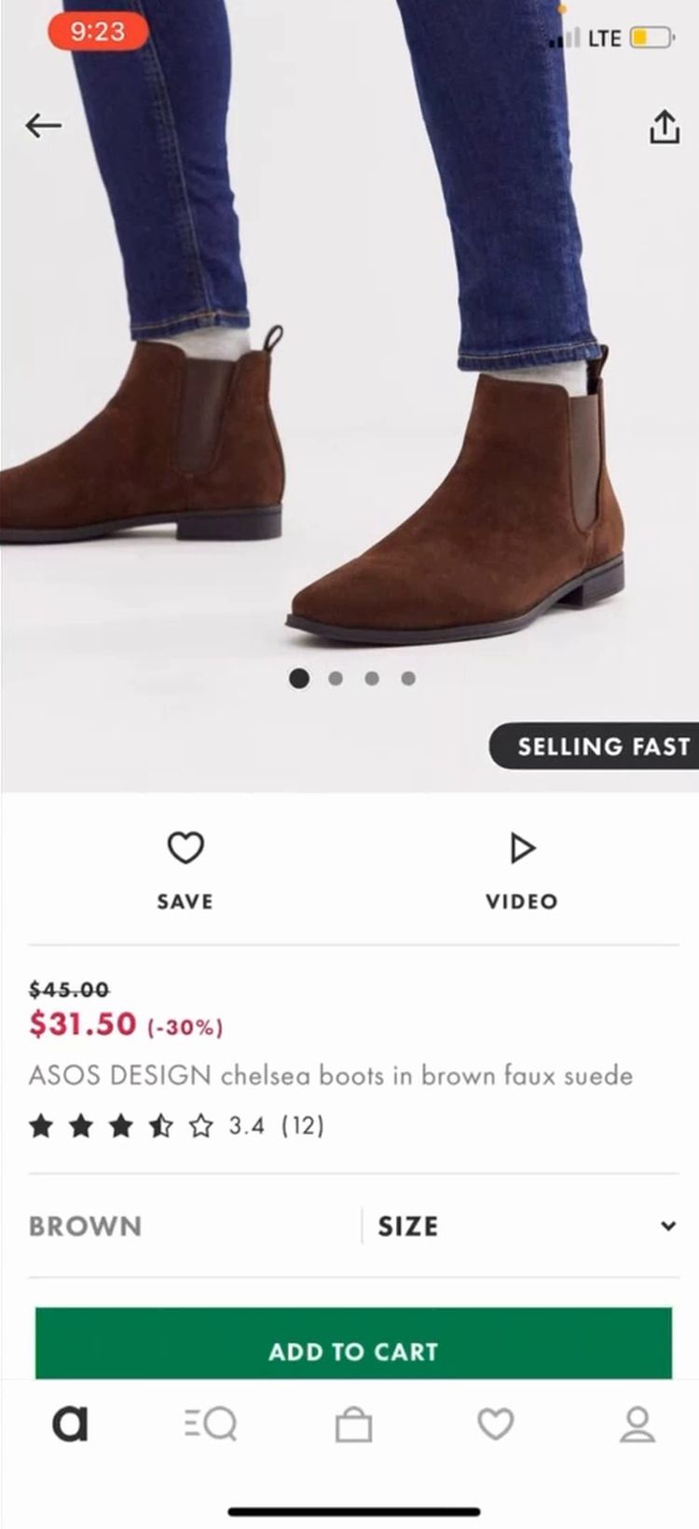699x1529 pixels.
Task: Open saved items heart in bottom bar
Action: click(x=495, y=1425)
